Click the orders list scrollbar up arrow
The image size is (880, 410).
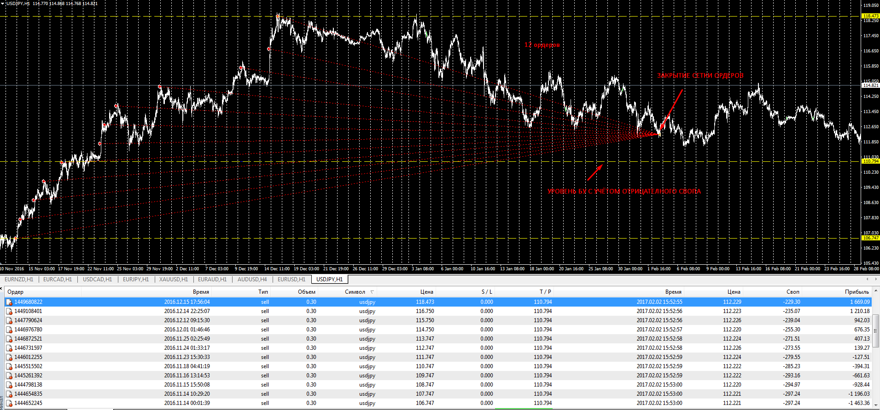coord(876,291)
